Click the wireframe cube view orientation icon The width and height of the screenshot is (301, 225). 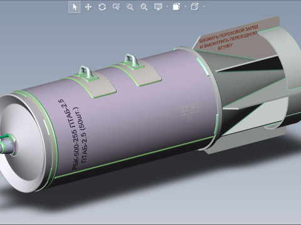(194, 7)
